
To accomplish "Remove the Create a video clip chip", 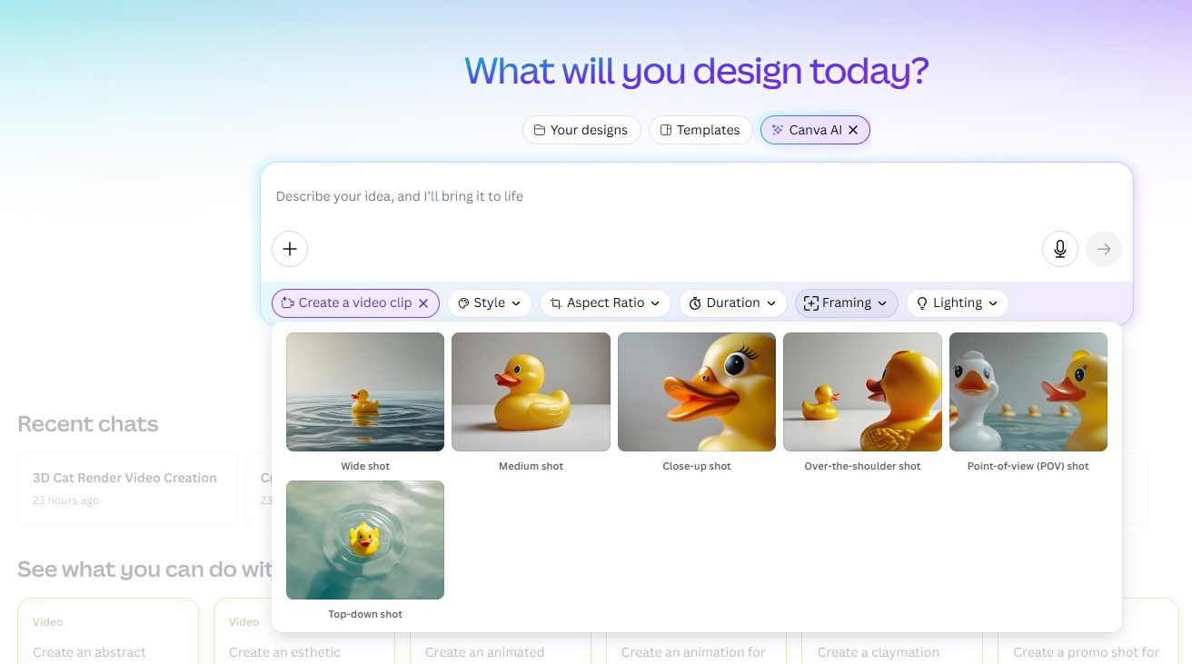I will pos(423,303).
